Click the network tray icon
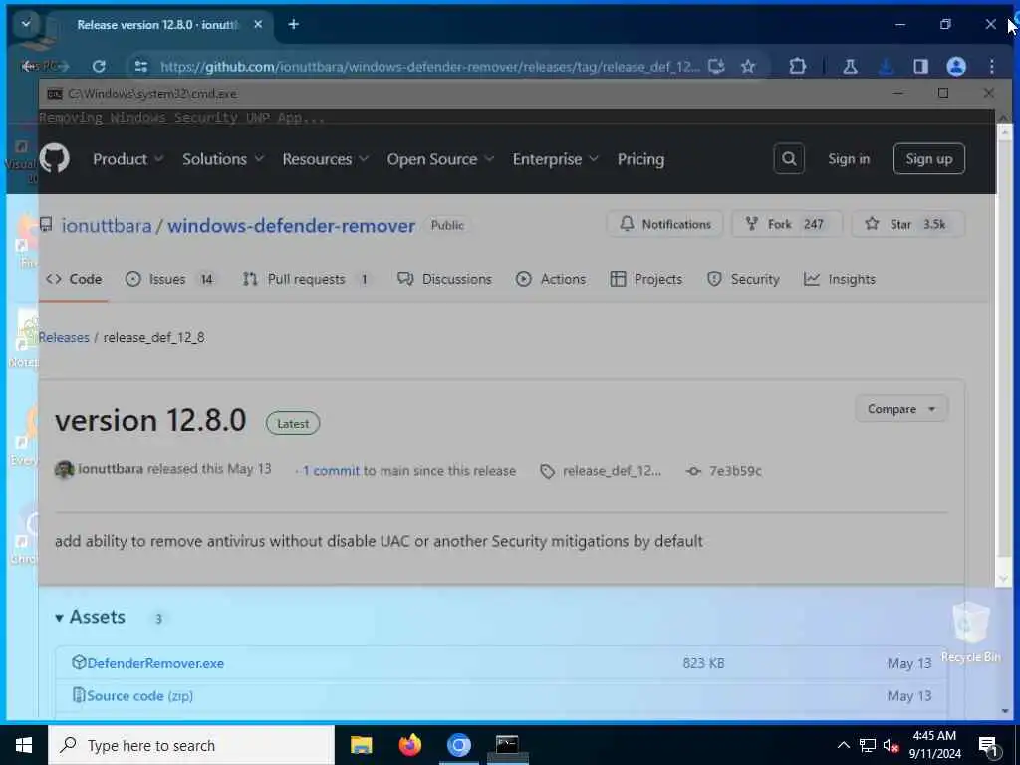1020x765 pixels. (x=868, y=745)
